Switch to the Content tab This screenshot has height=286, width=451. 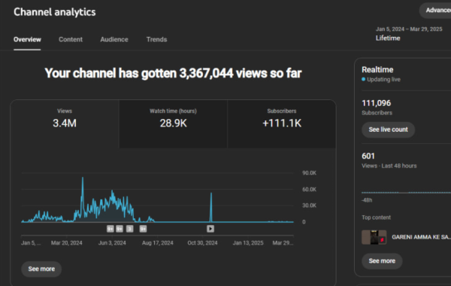[x=71, y=39]
